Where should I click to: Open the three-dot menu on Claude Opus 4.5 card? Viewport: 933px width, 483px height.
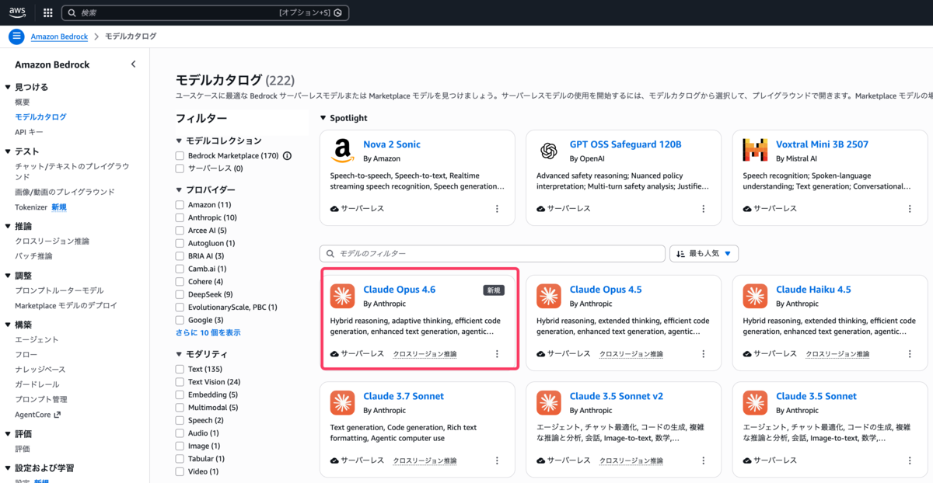pos(704,353)
